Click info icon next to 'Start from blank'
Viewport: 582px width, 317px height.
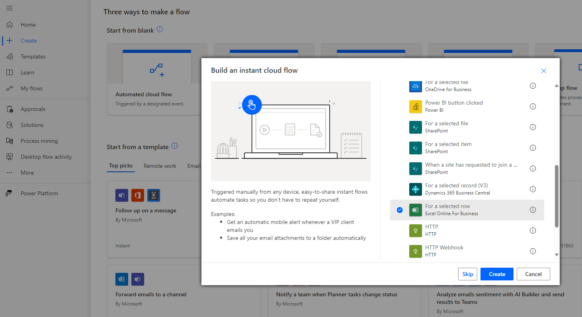point(160,29)
